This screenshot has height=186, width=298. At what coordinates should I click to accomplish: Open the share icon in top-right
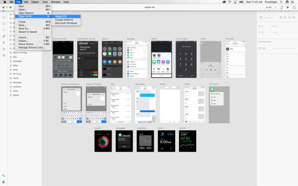(x=294, y=7)
